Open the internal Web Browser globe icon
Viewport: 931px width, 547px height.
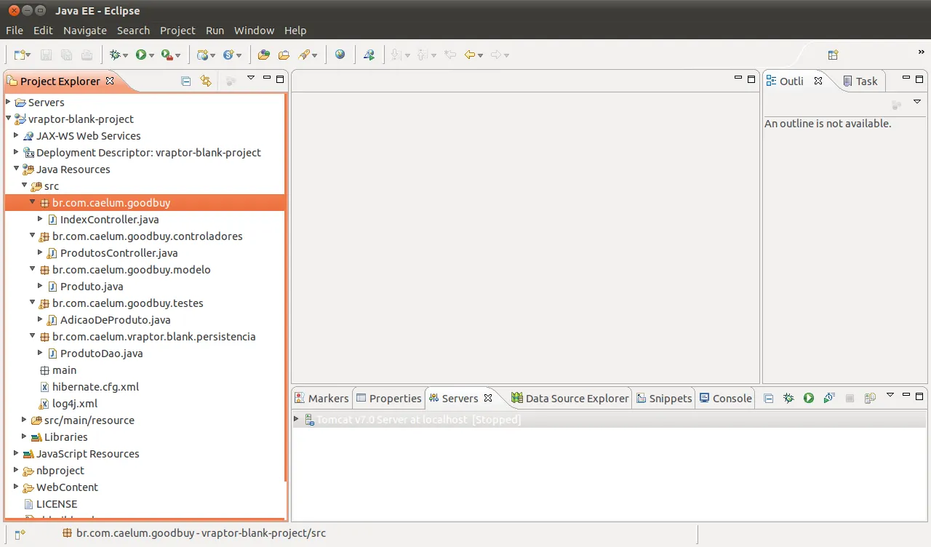coord(340,55)
